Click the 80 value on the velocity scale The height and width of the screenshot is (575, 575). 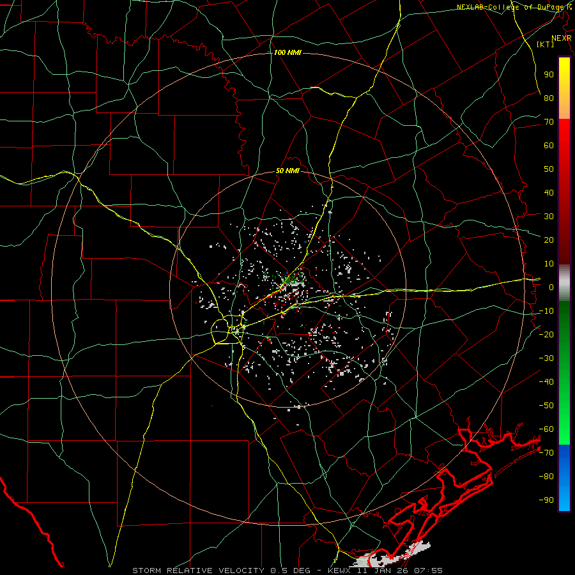[549, 98]
